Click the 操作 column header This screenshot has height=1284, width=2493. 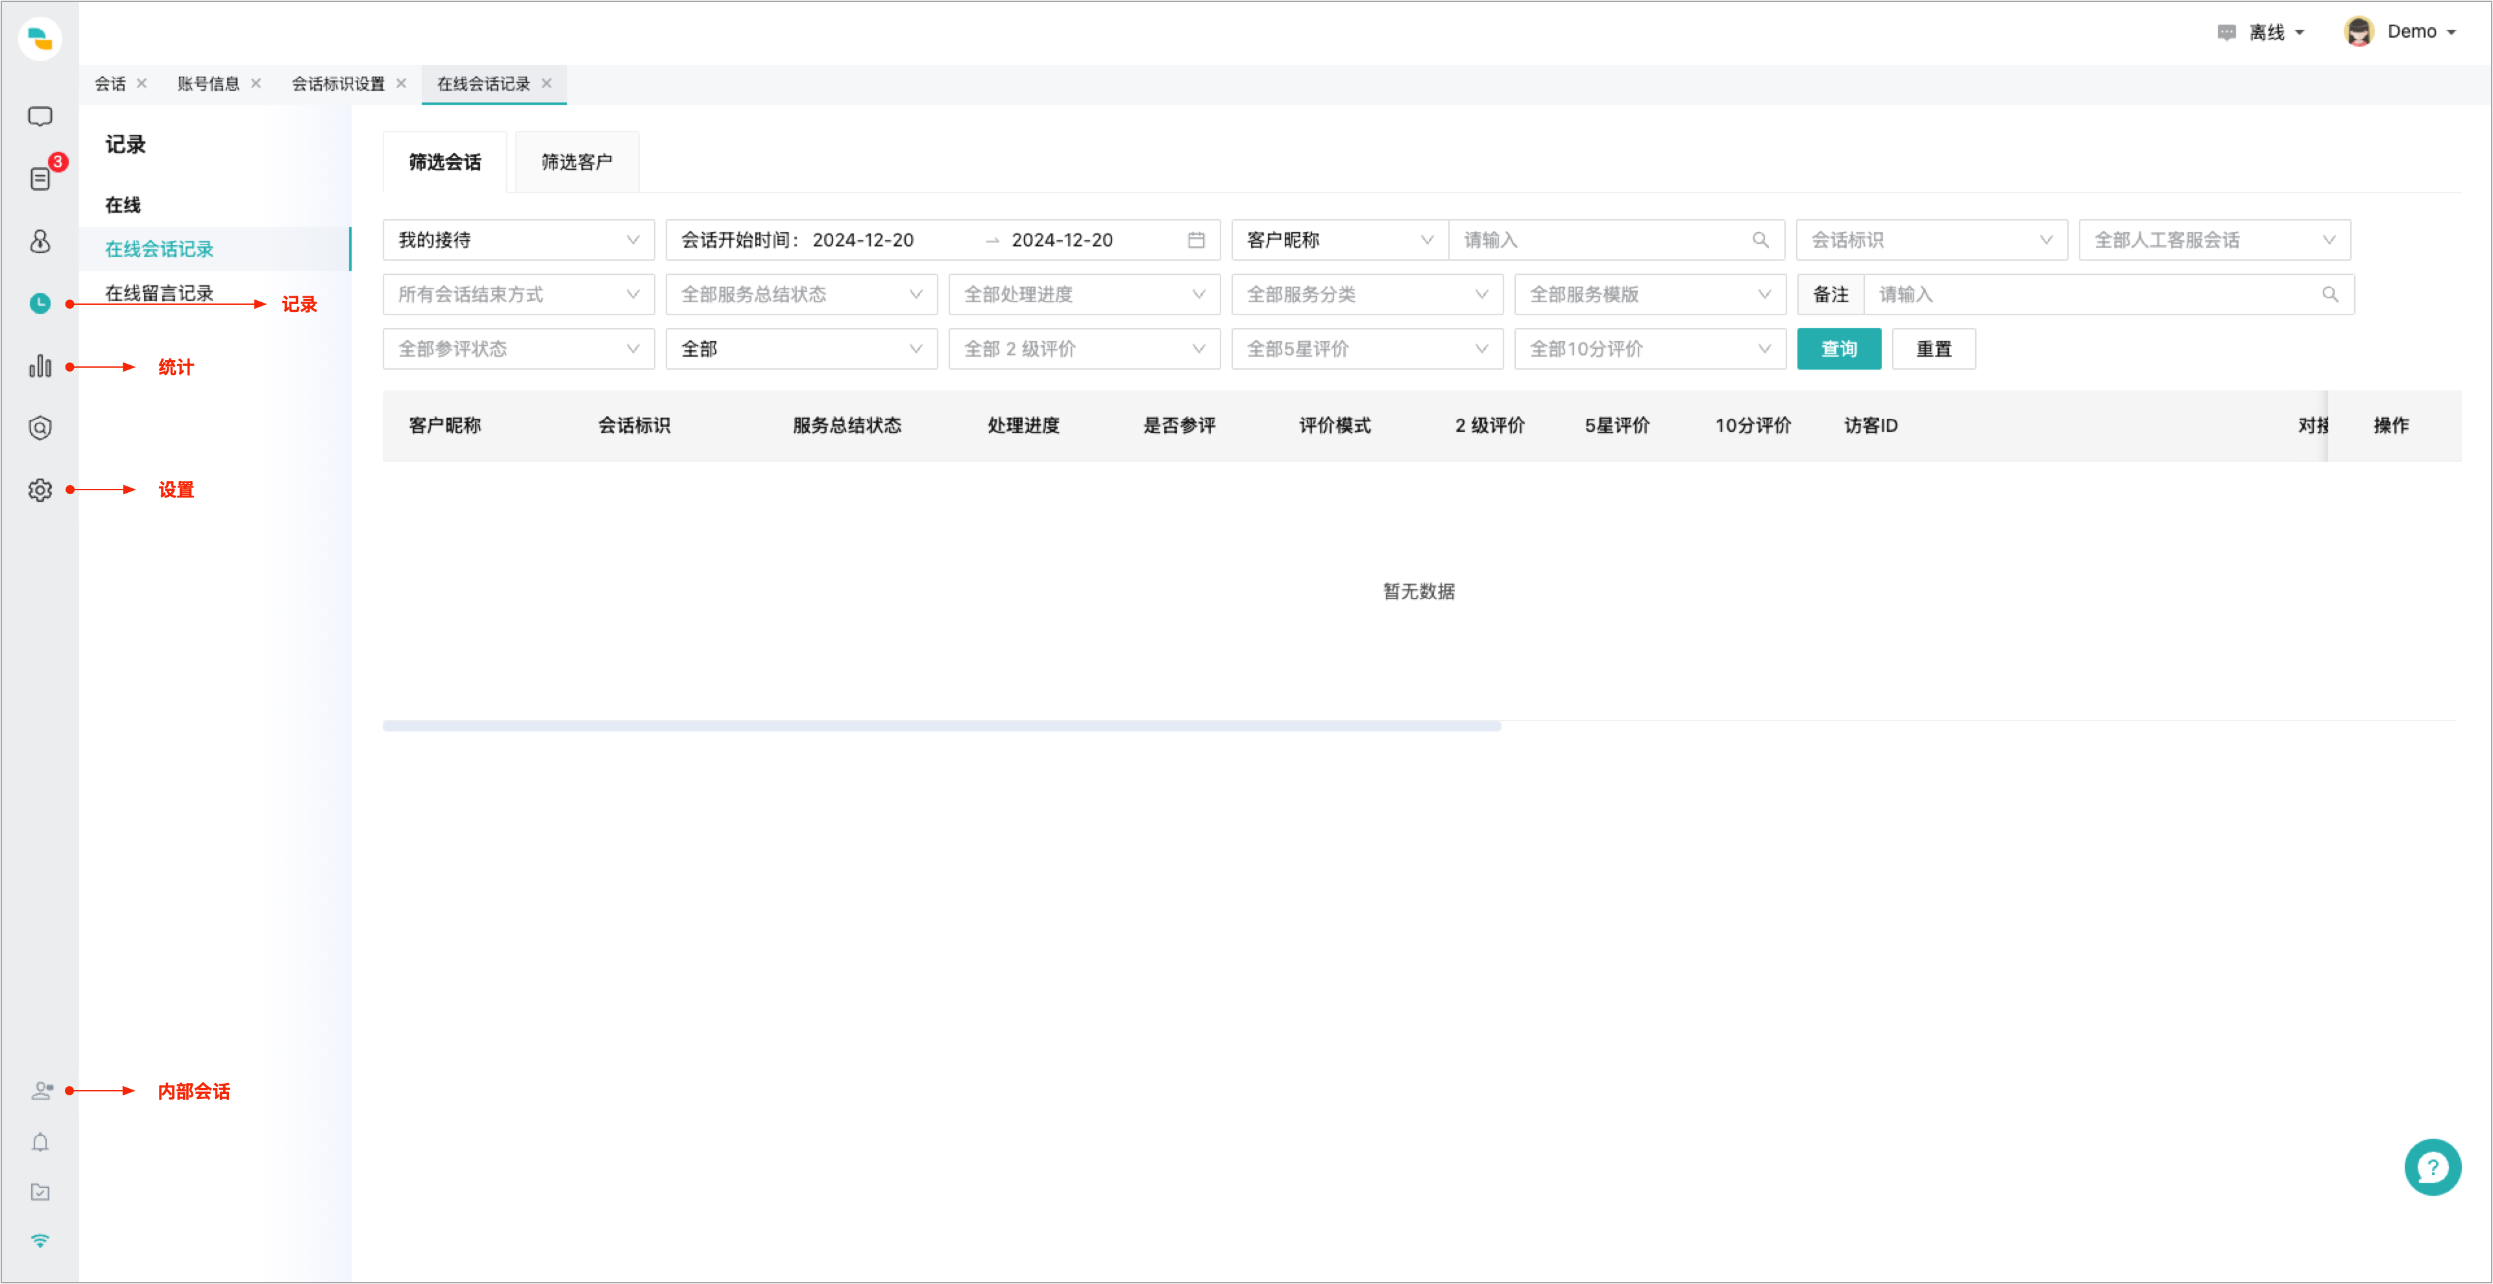[2390, 425]
